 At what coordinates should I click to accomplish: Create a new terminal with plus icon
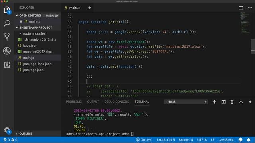[x=214, y=102]
